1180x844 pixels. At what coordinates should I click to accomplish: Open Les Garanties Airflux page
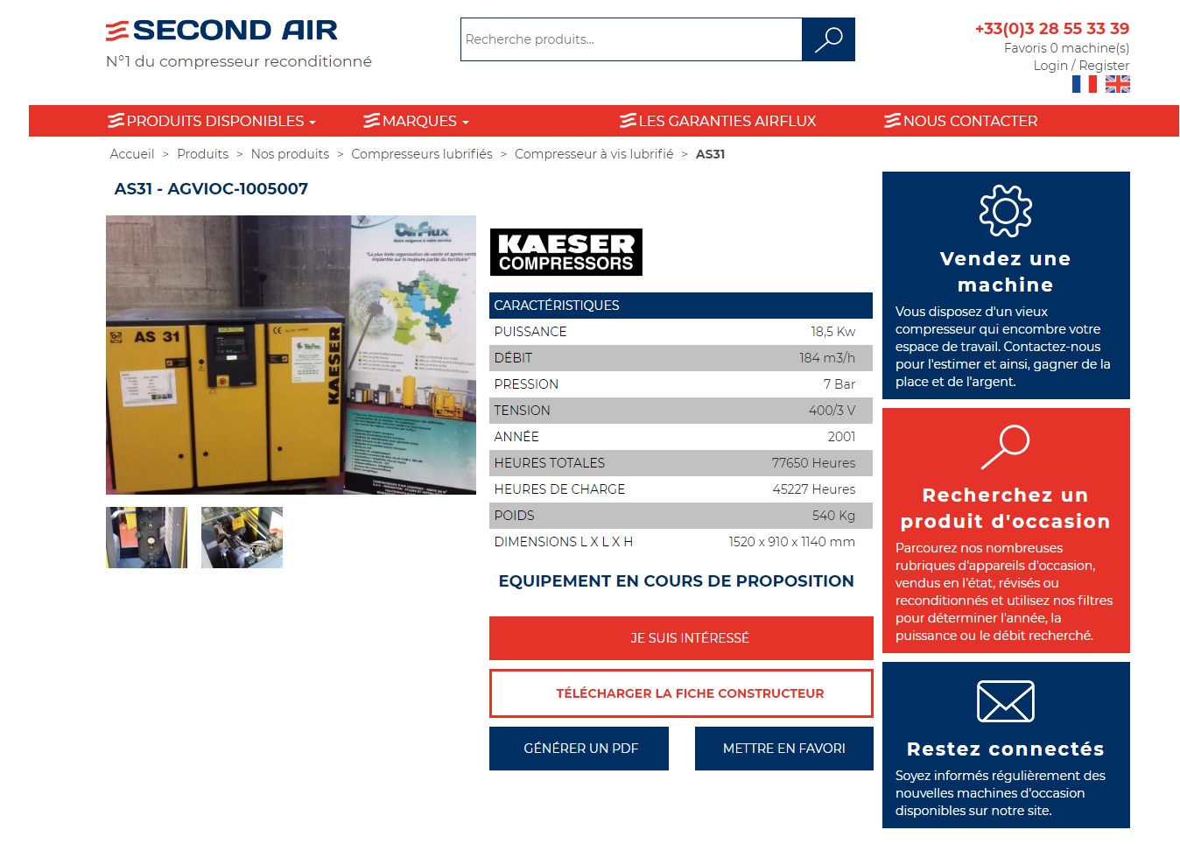[718, 121]
